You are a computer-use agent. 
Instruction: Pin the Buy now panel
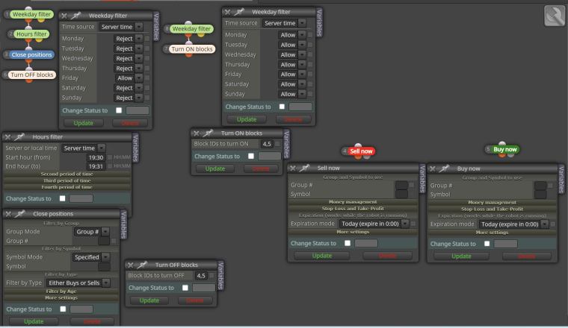444,168
